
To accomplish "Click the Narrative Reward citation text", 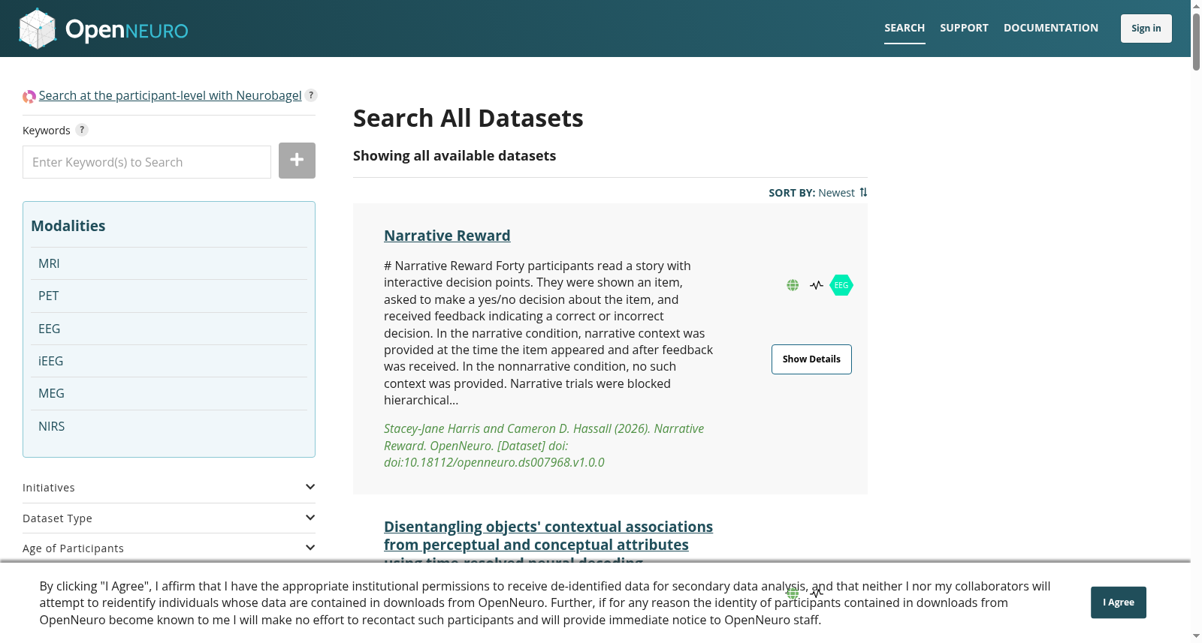I will click(x=544, y=446).
